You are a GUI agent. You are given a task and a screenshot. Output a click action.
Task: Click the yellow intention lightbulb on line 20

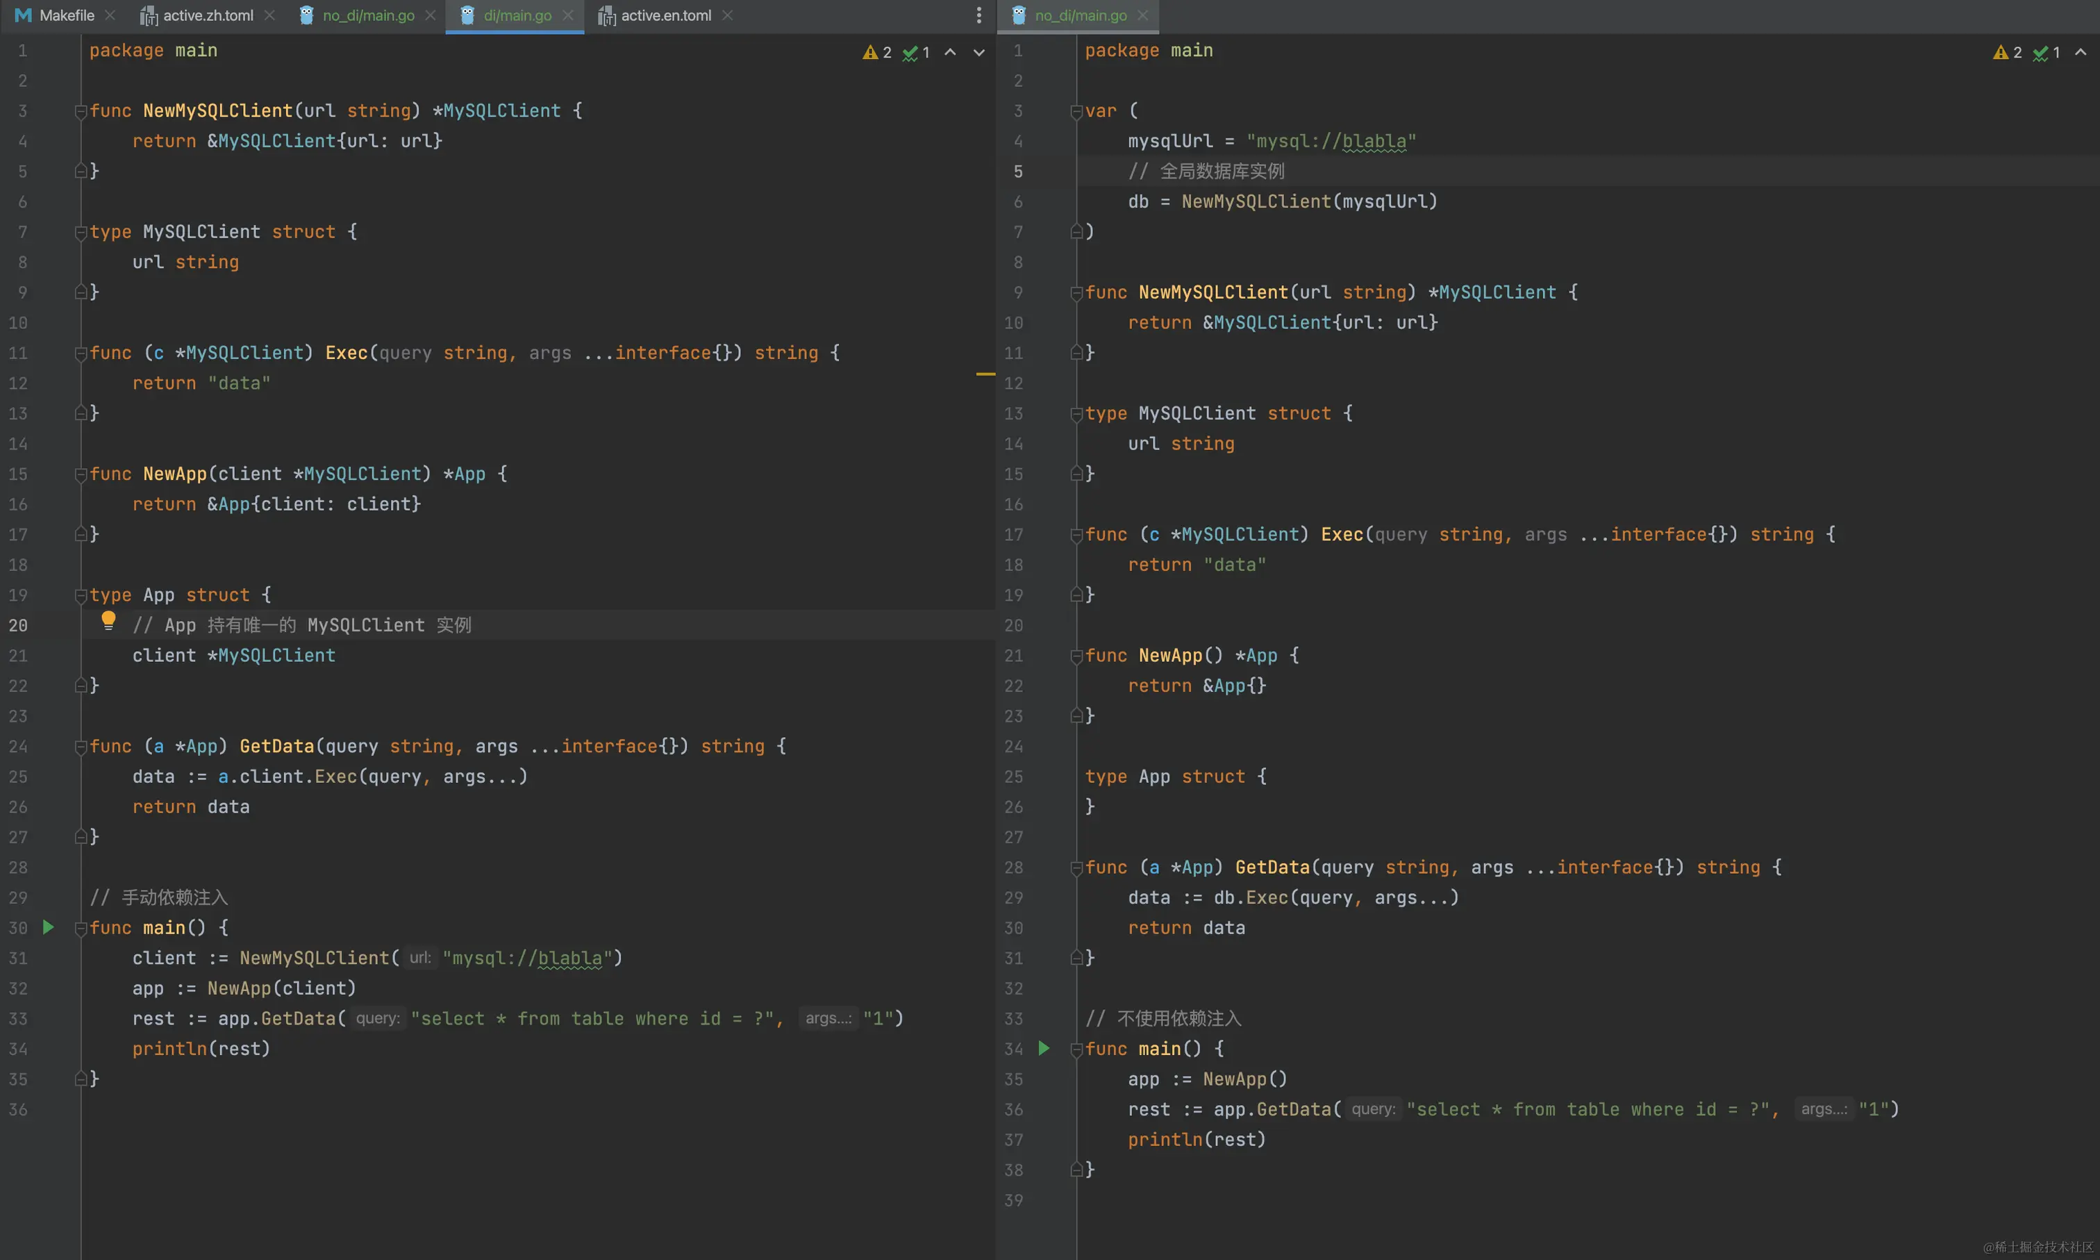click(108, 621)
